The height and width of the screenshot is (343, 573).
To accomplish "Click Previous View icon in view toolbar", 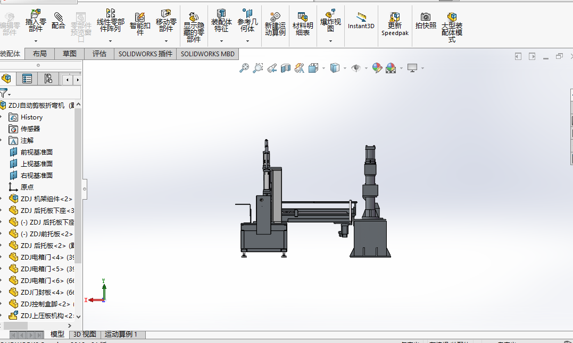I will click(271, 68).
